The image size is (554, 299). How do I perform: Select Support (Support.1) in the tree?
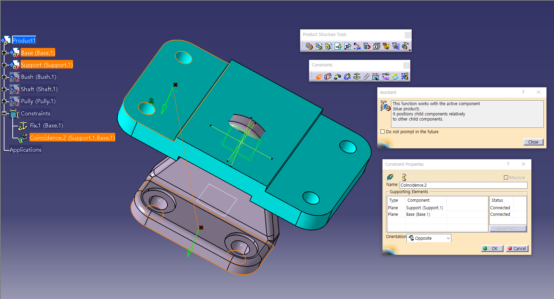pos(47,65)
